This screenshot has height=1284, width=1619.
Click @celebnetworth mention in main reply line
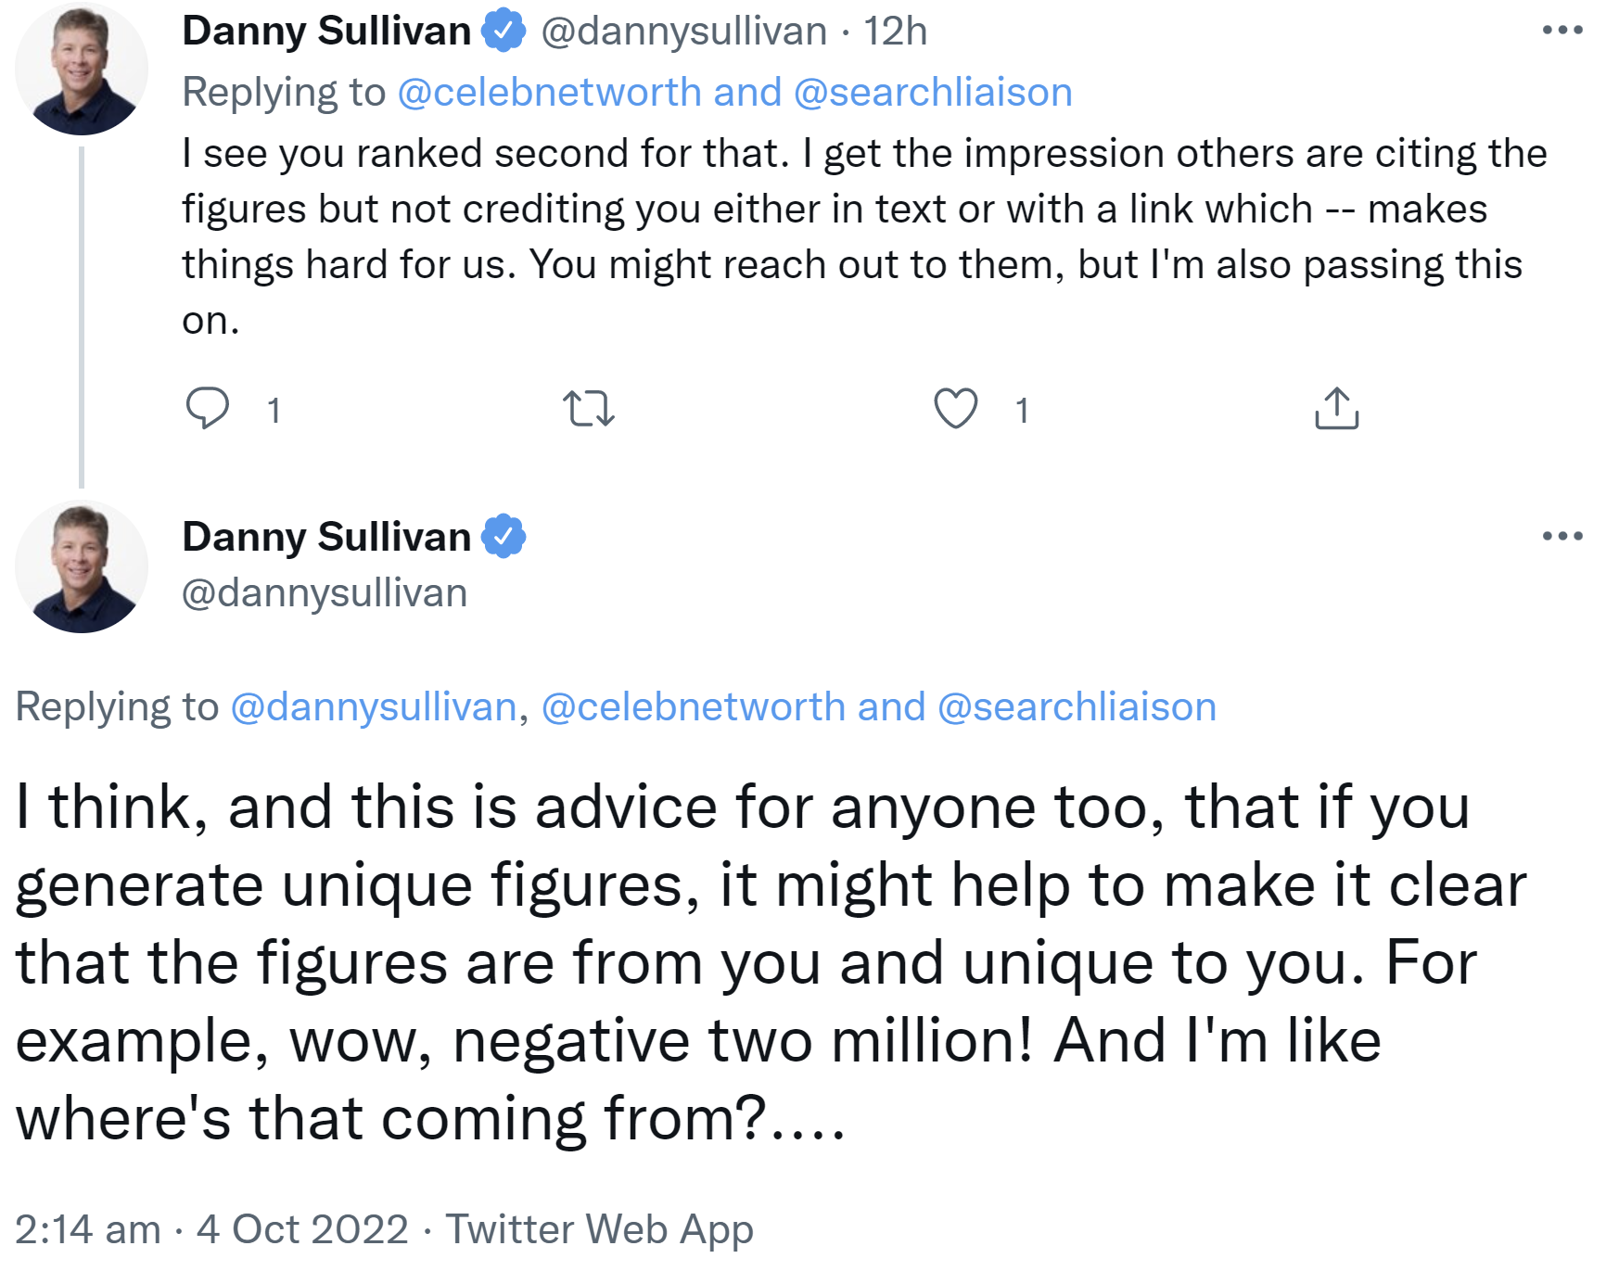(693, 707)
